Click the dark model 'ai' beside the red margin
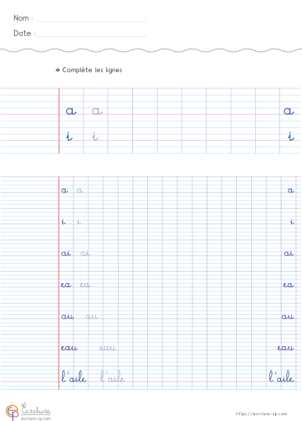 click(x=66, y=253)
